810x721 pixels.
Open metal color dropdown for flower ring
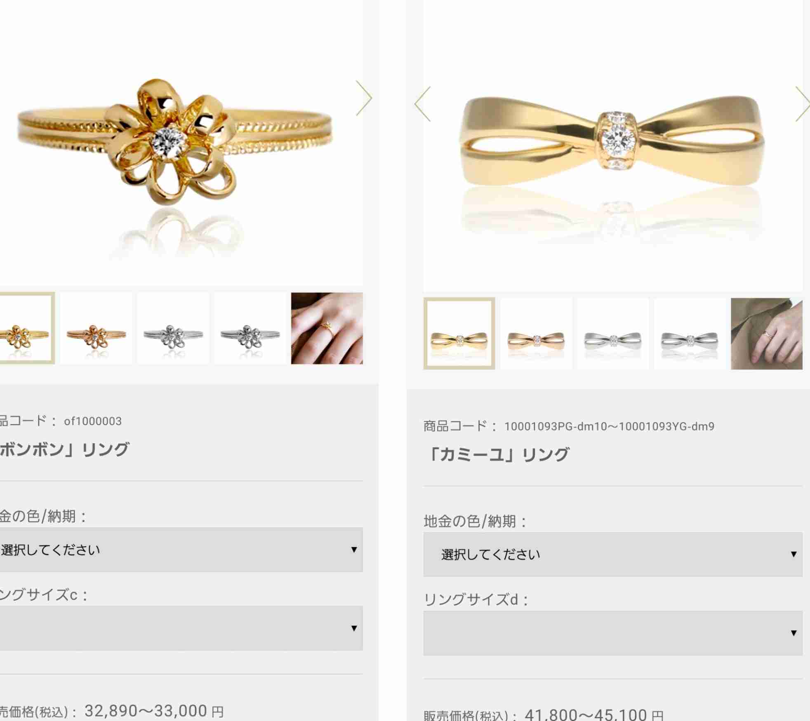tap(181, 550)
